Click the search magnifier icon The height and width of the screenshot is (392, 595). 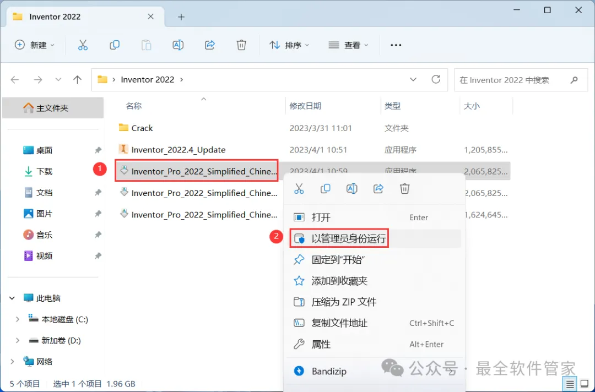[574, 80]
